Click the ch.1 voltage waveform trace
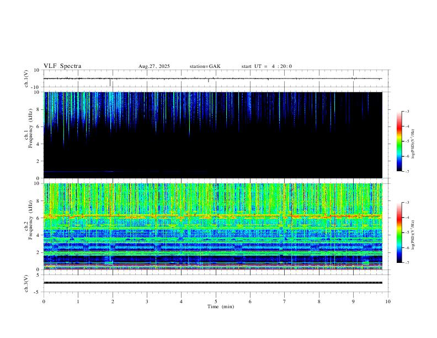The image size is (437, 338). click(x=213, y=79)
